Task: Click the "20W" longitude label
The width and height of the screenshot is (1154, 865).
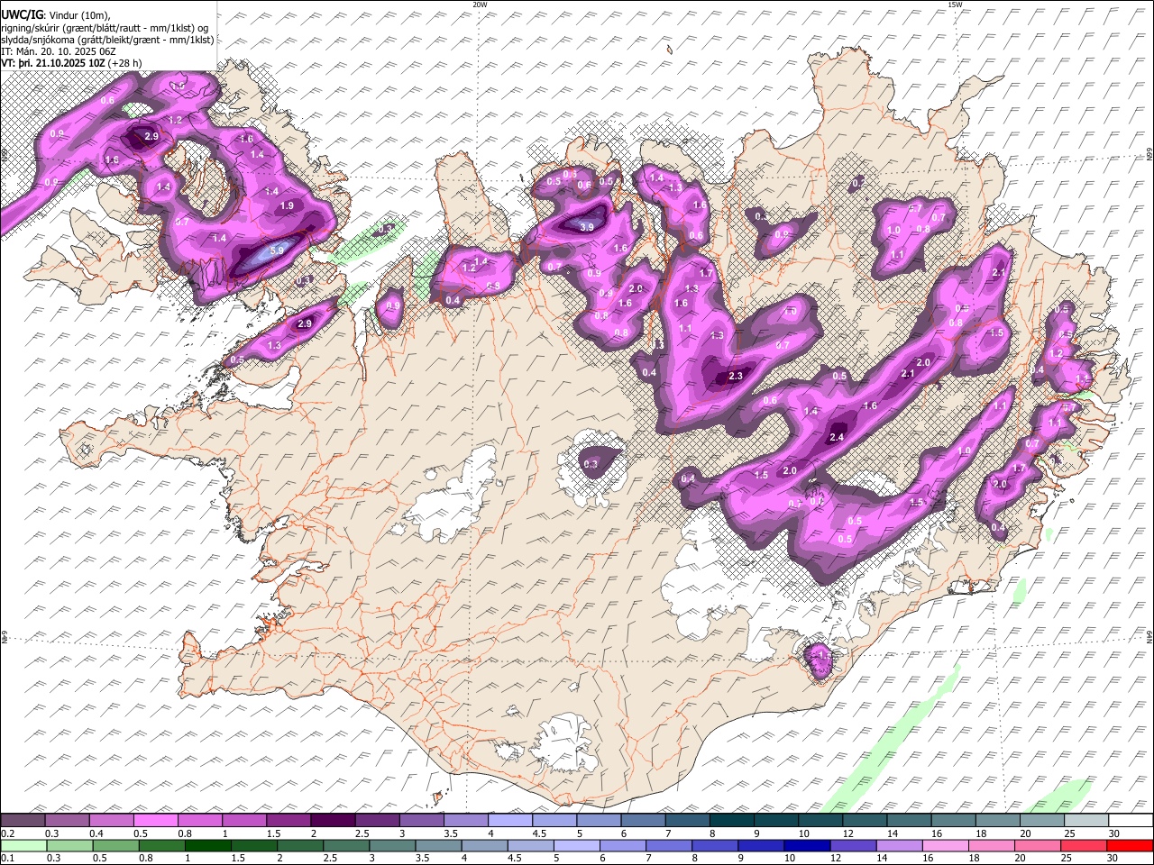Action: click(x=480, y=5)
